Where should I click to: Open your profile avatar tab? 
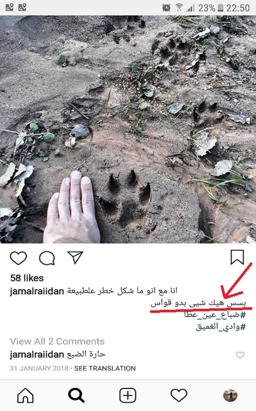click(230, 396)
